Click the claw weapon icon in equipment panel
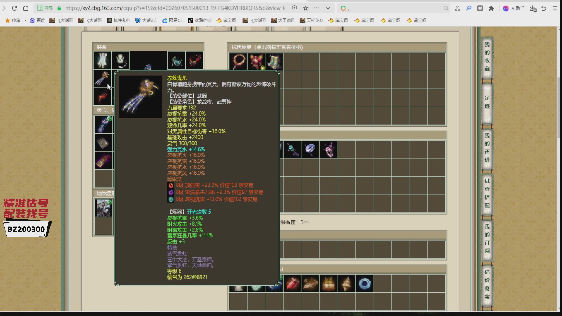 102,78
